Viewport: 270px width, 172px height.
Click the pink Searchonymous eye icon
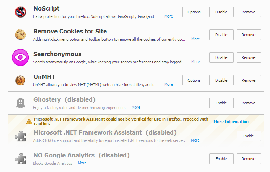[x=20, y=57]
